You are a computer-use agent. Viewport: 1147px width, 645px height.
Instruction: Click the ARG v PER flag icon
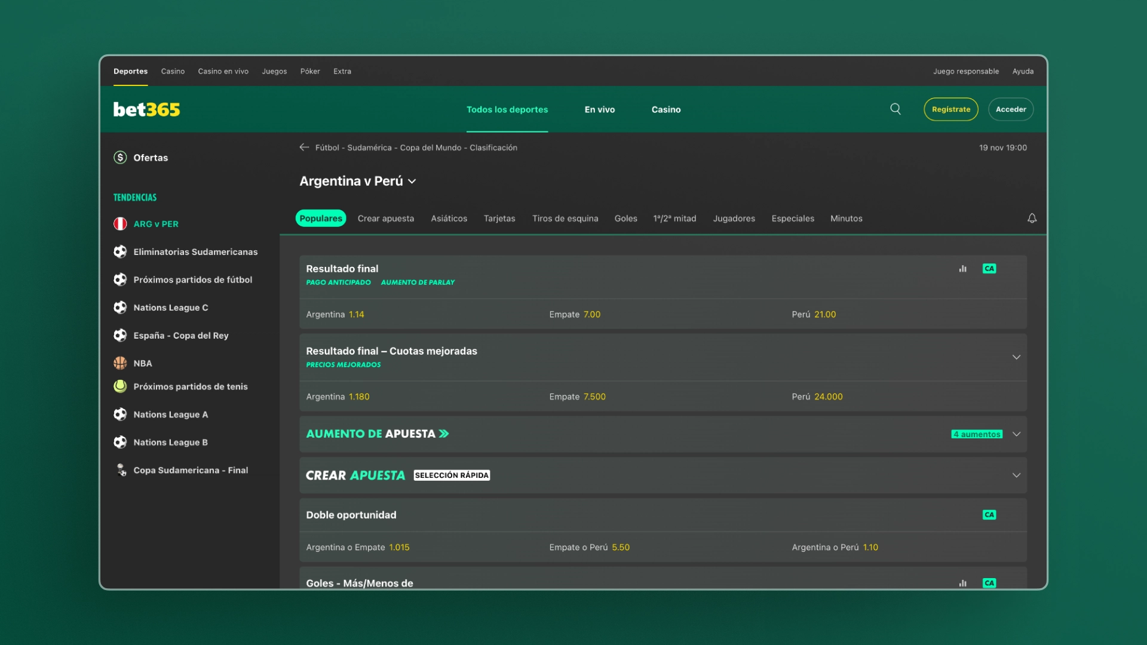pyautogui.click(x=120, y=224)
